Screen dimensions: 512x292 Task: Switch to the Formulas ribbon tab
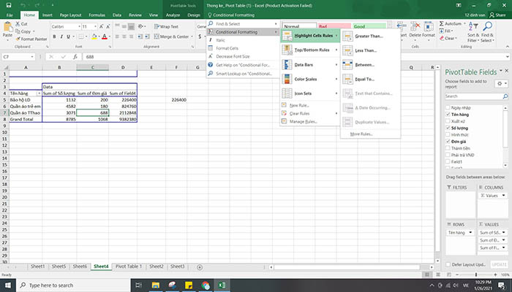pyautogui.click(x=97, y=15)
